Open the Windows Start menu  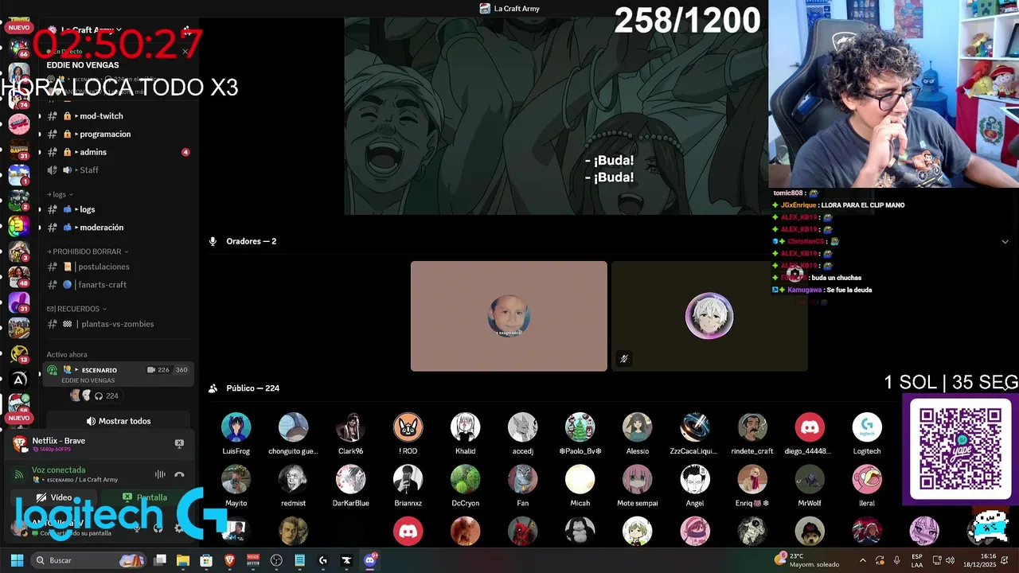17,560
